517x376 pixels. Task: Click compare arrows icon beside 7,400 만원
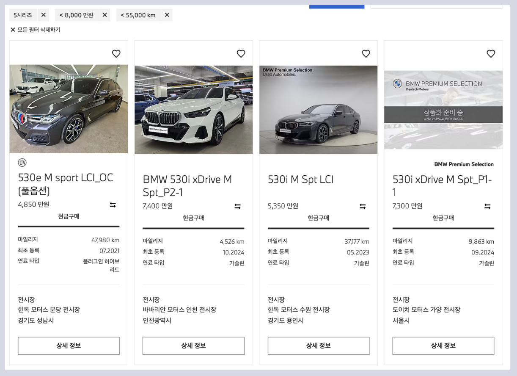pos(237,207)
